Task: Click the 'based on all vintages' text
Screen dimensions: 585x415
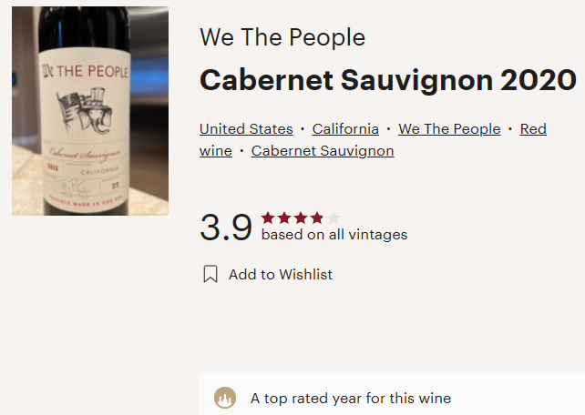Action: point(334,235)
